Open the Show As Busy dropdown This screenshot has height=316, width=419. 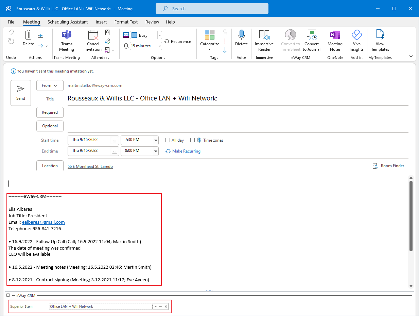pos(160,35)
